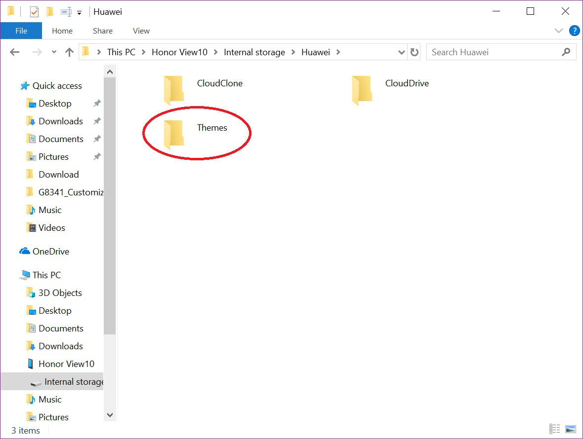Open the CloudDrive folder icon

pos(362,90)
